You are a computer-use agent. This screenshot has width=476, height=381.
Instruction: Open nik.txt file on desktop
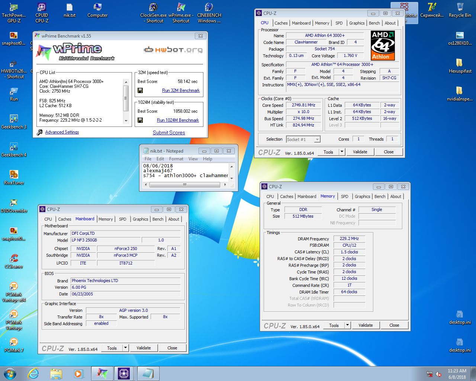[70, 10]
